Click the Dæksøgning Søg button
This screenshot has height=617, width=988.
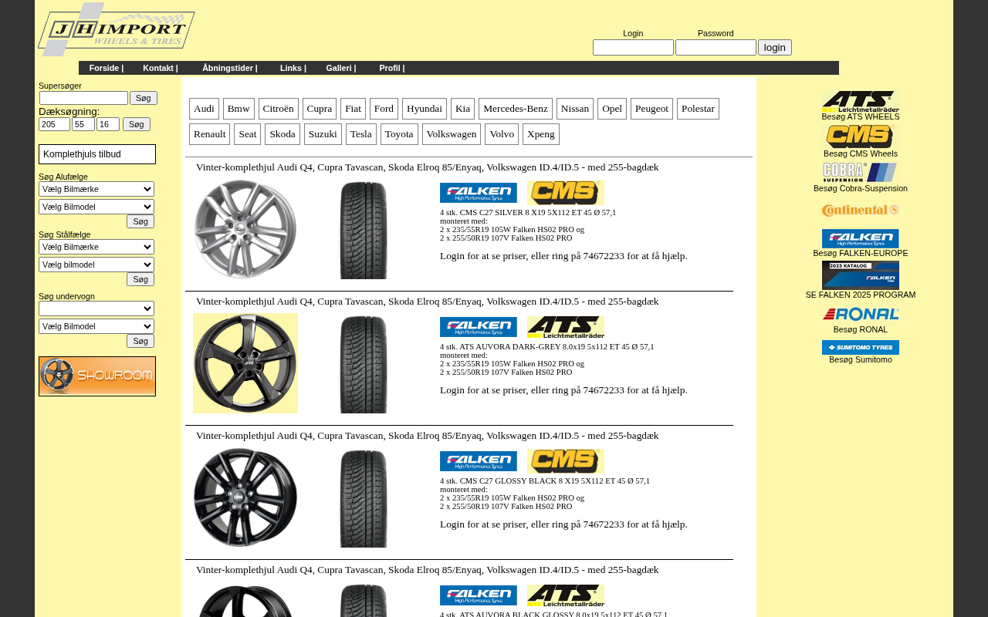137,124
